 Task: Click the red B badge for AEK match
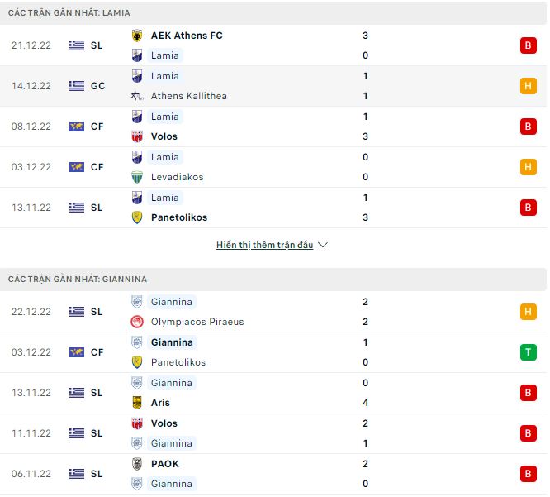pyautogui.click(x=529, y=45)
